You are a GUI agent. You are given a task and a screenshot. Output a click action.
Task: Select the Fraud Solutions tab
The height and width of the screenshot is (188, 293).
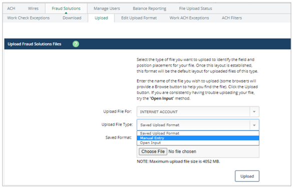66,8
